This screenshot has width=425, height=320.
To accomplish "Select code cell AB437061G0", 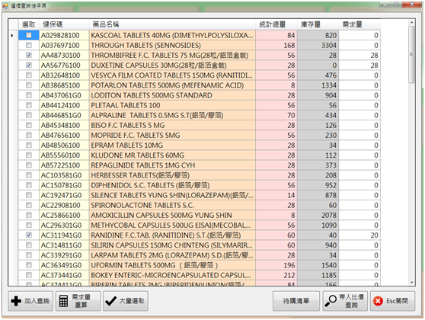I will (64, 95).
